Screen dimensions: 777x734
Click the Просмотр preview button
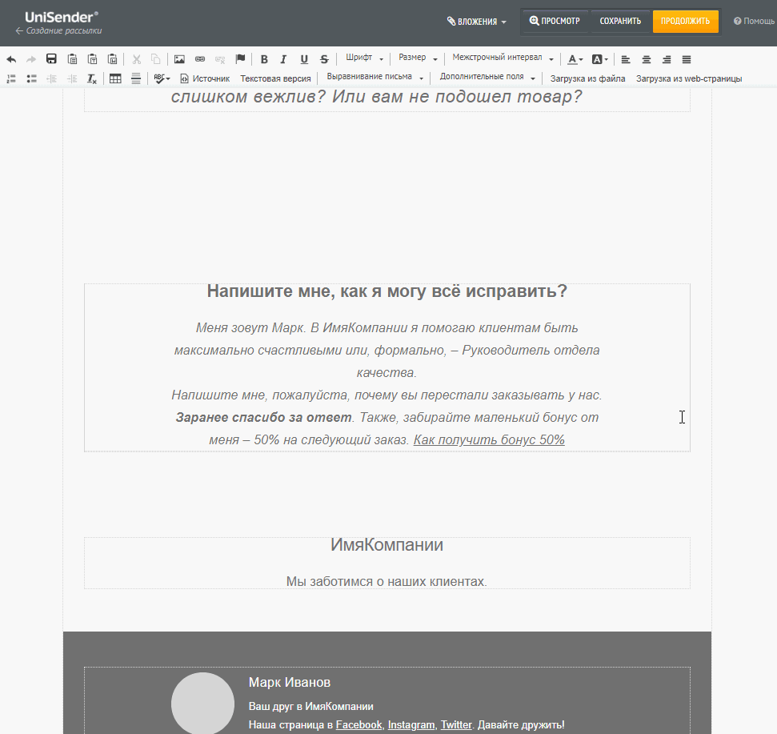[555, 22]
